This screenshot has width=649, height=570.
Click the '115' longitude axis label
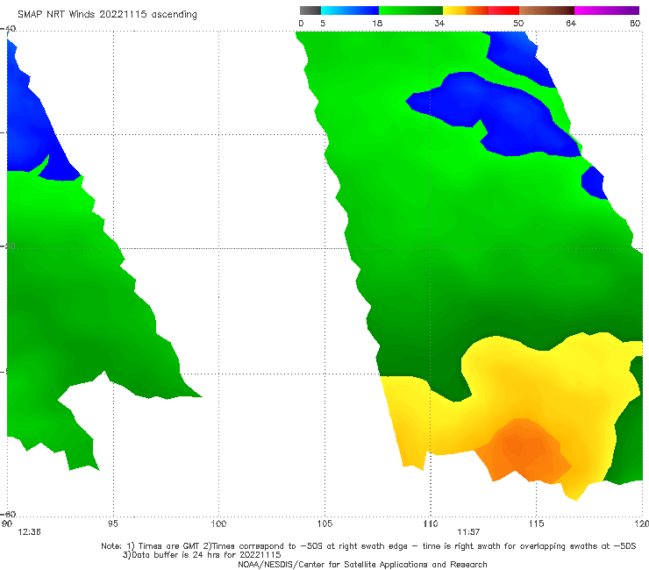pyautogui.click(x=537, y=524)
